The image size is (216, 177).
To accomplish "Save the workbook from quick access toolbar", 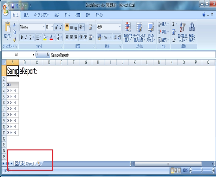I will tap(13, 6).
